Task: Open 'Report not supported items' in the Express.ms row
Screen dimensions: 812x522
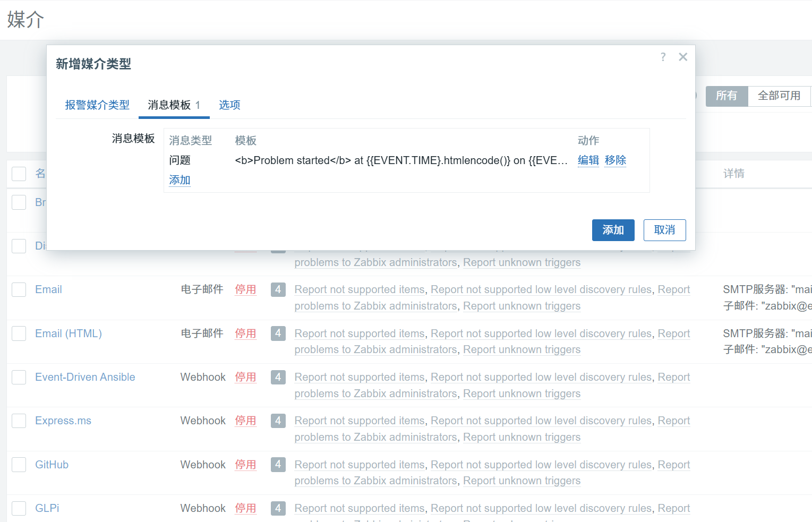Action: [360, 421]
